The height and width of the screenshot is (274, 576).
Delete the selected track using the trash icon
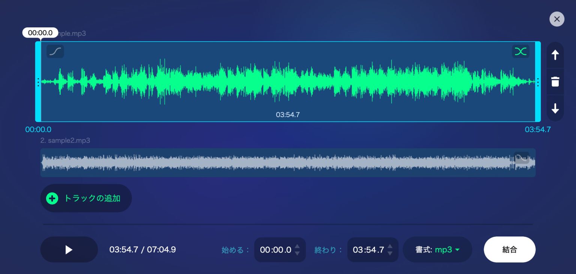pos(555,81)
